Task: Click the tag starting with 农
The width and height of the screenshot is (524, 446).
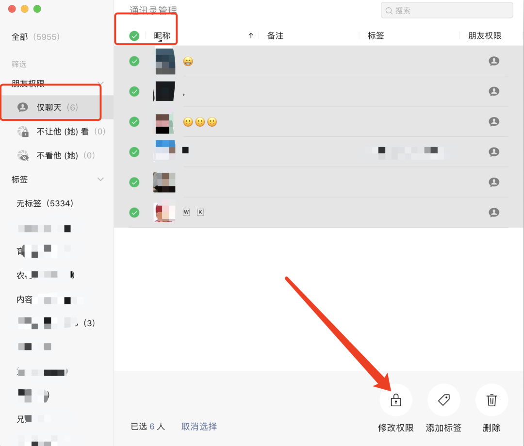Action: [x=57, y=275]
